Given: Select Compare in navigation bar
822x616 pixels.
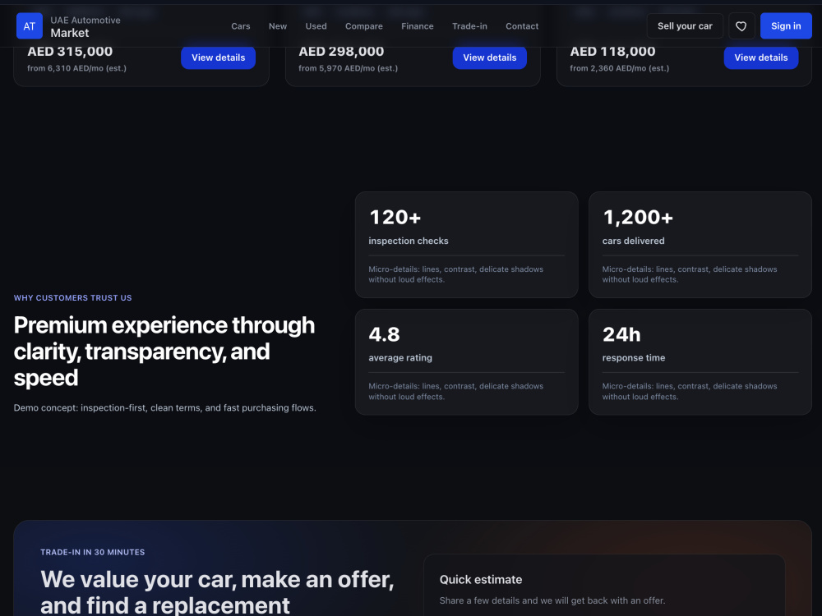Looking at the screenshot, I should 364,26.
